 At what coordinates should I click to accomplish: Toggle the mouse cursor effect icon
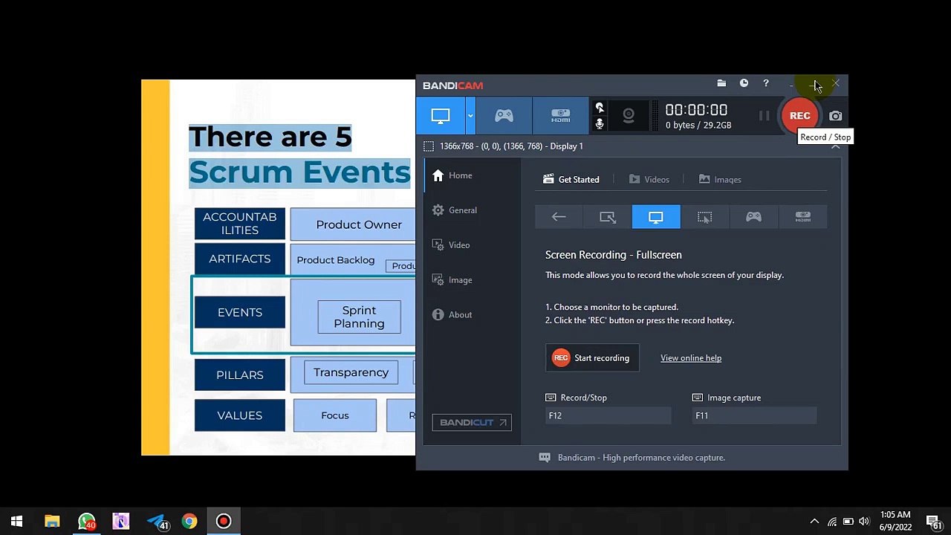coord(600,108)
